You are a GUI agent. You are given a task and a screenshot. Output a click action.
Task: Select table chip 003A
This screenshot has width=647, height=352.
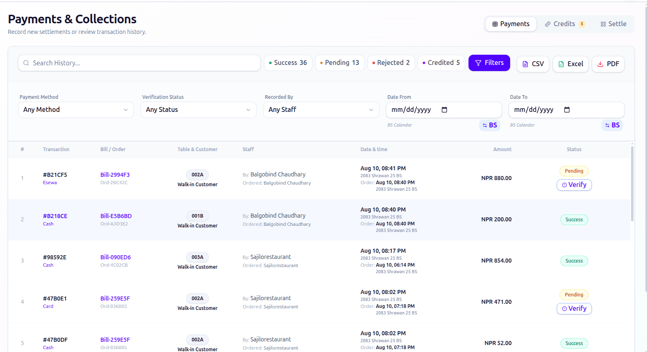click(197, 257)
